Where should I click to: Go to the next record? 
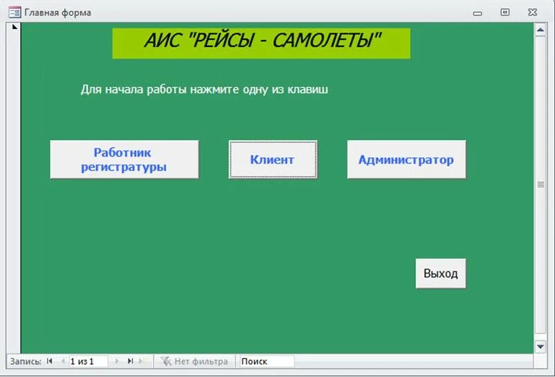pyautogui.click(x=117, y=361)
